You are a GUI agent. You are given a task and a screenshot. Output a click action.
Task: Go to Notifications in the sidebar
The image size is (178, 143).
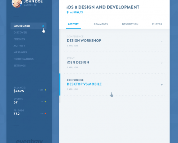coord(23,59)
